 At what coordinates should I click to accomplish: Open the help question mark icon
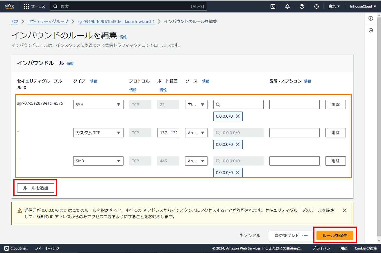click(x=302, y=6)
